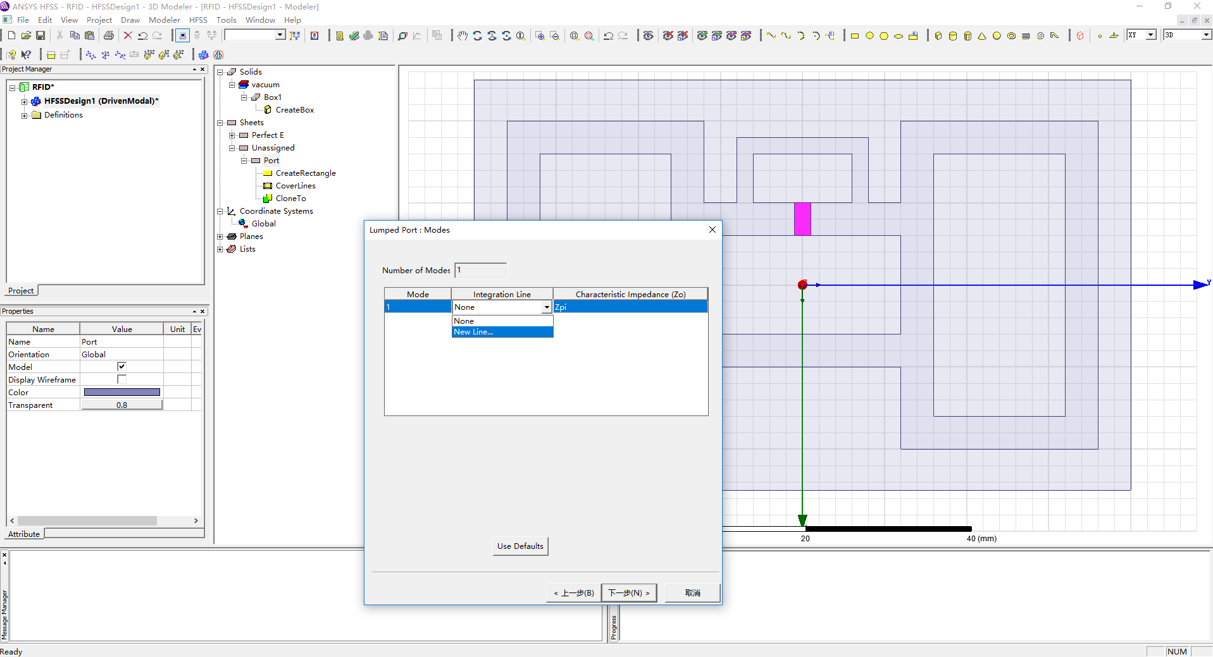Click the Validate checkmark icon
This screenshot has width=1213, height=657.
[354, 36]
